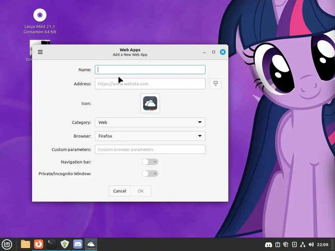335x251 pixels.
Task: Click the Name input field
Action: tap(150, 70)
